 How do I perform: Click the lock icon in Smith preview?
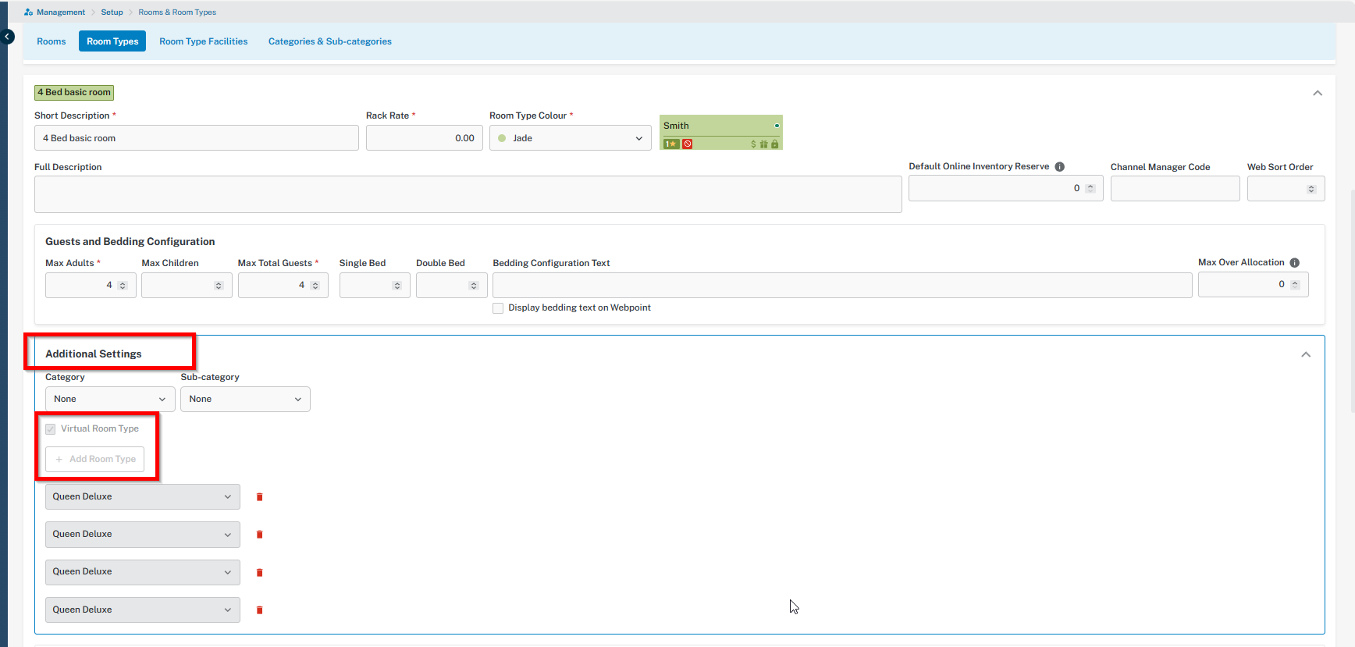775,144
